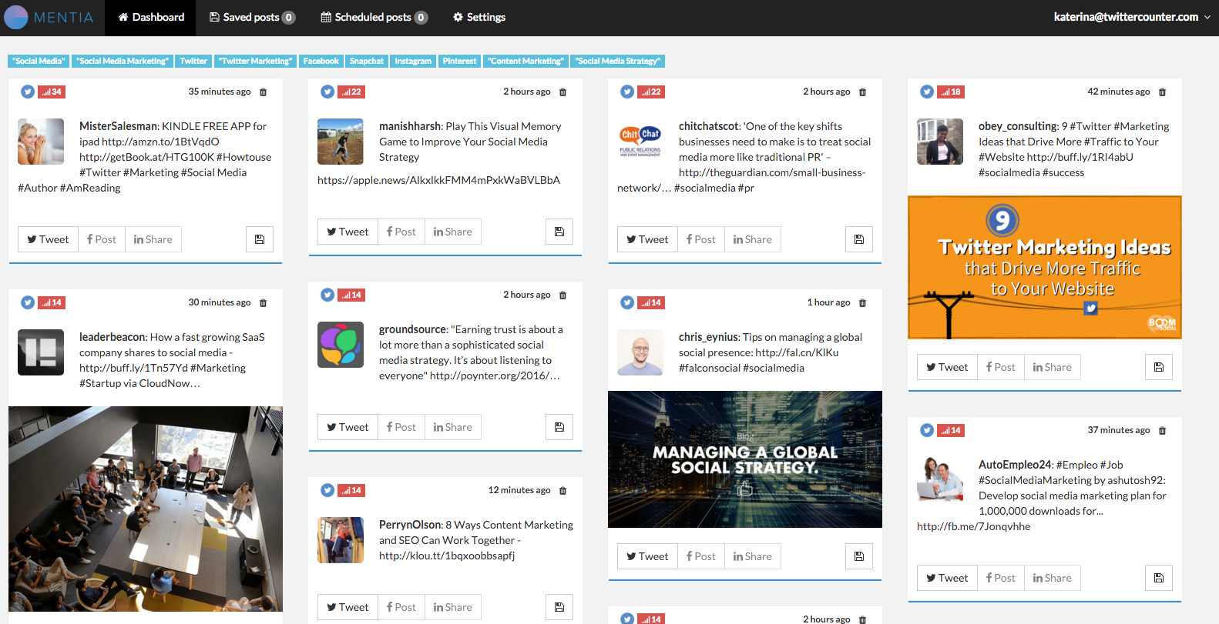This screenshot has width=1219, height=624.
Task: Select the "Social Media Marketing" keyword tag
Action: (x=123, y=61)
